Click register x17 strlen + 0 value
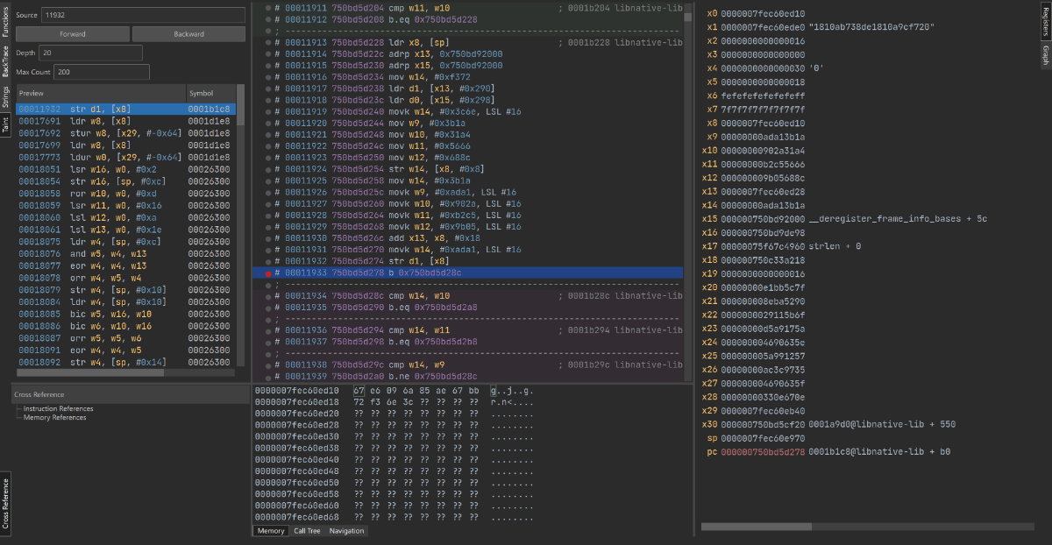1052x545 pixels. pyautogui.click(x=791, y=246)
